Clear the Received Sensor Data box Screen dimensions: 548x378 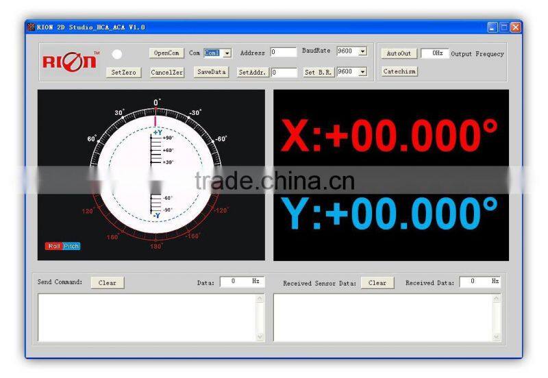tap(377, 283)
